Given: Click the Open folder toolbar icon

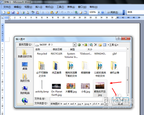Looking at the screenshot, I should pyautogui.click(x=8, y=12).
